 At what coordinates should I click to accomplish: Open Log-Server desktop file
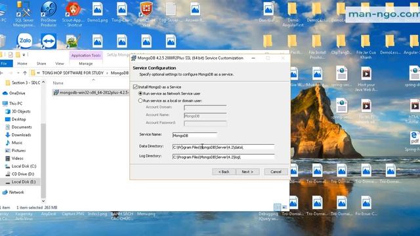click(x=171, y=12)
